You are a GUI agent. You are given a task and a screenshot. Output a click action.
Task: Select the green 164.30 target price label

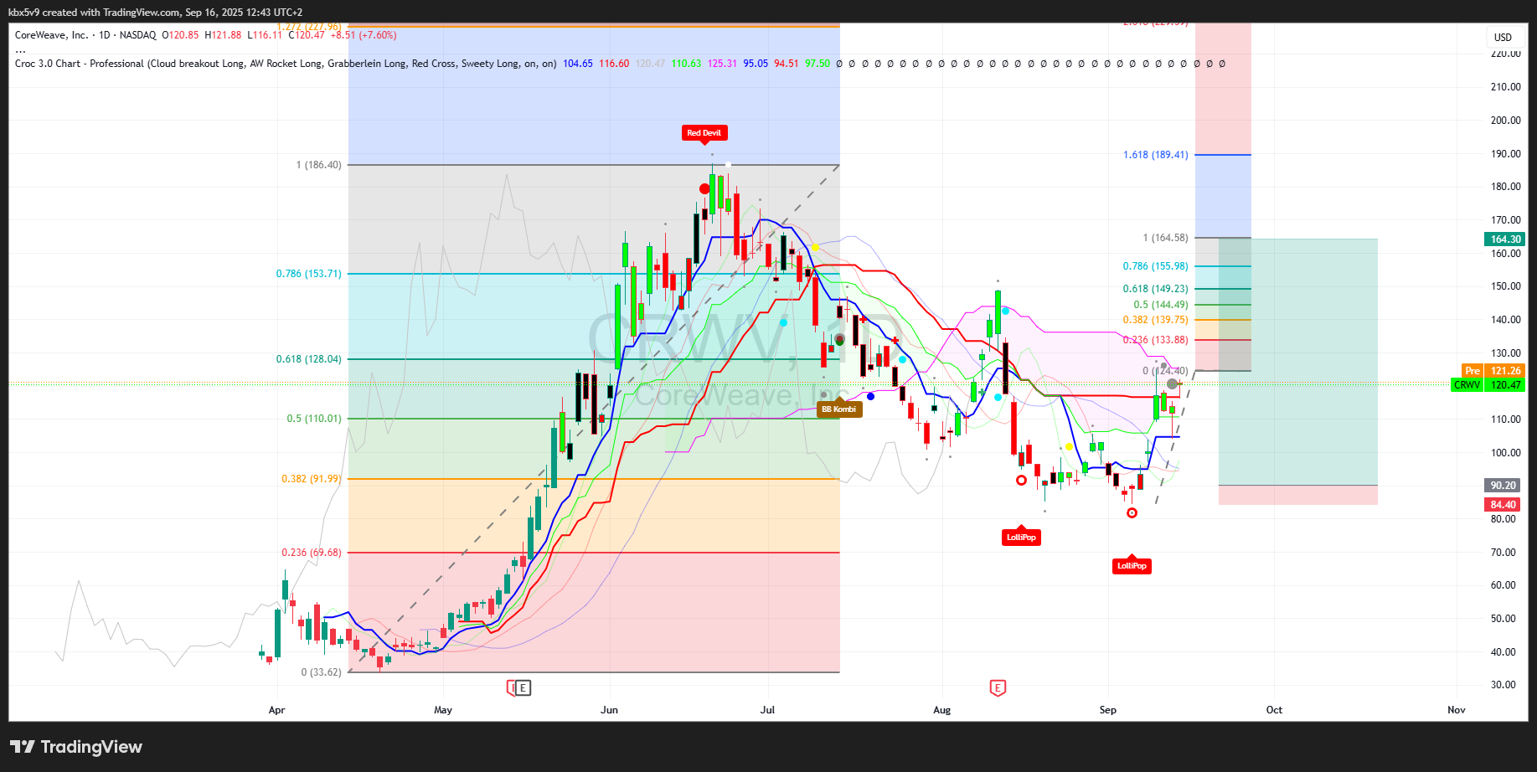click(1504, 239)
